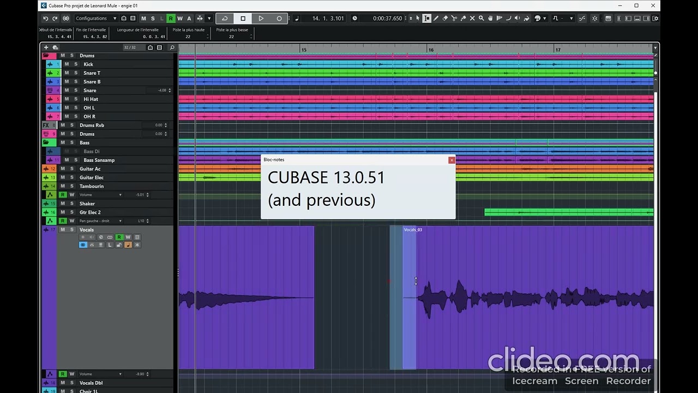
Task: Open the Pan gauche - droit parameter dropdown
Action: (100, 221)
